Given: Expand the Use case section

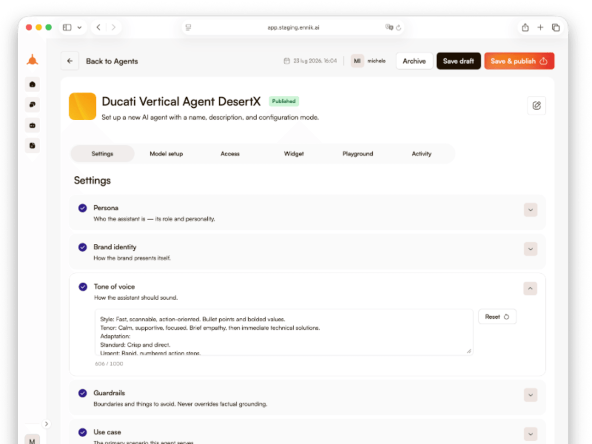Looking at the screenshot, I should click(530, 434).
